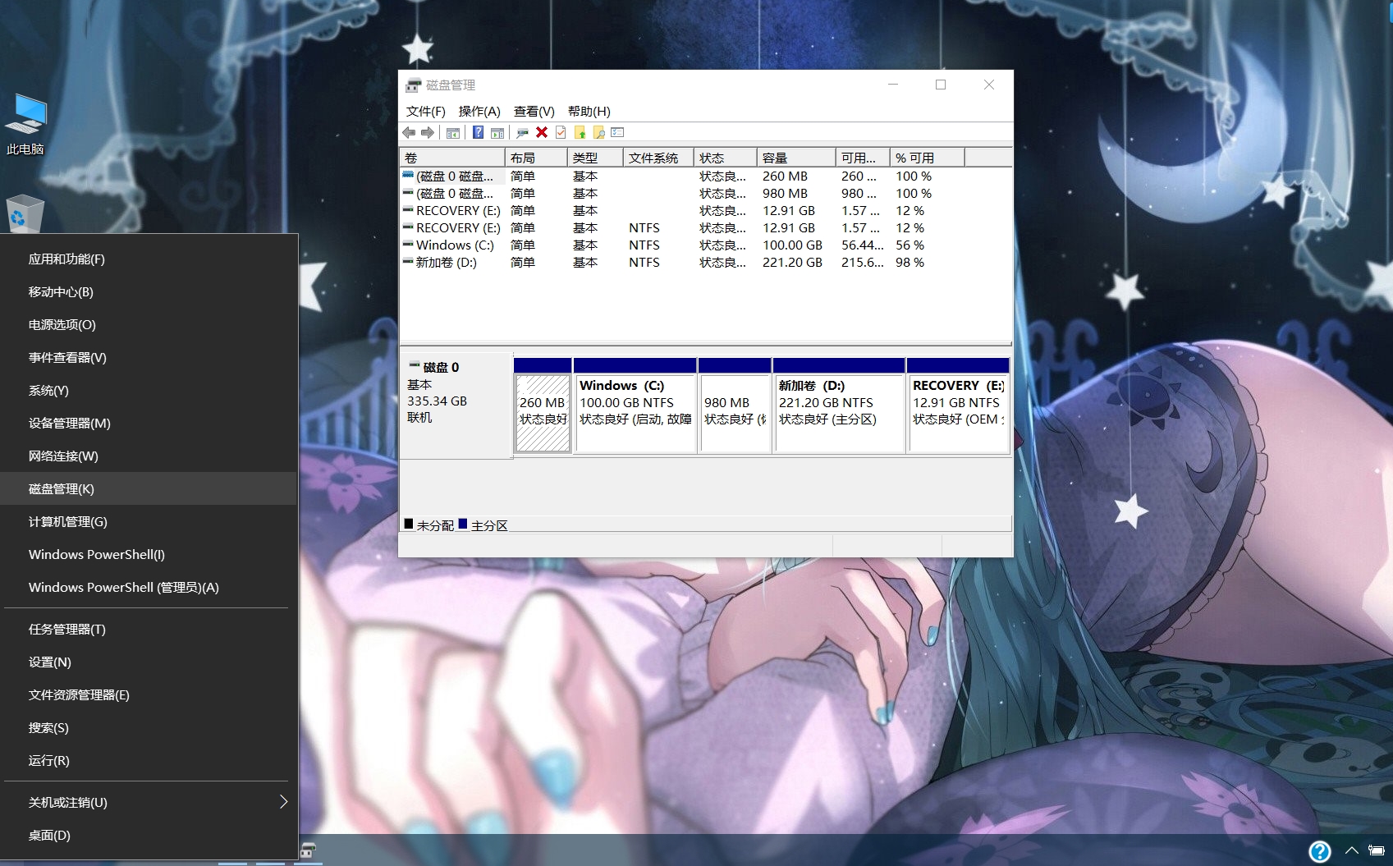This screenshot has height=866, width=1393.
Task: Open the 查看(V) menu
Action: pos(534,111)
